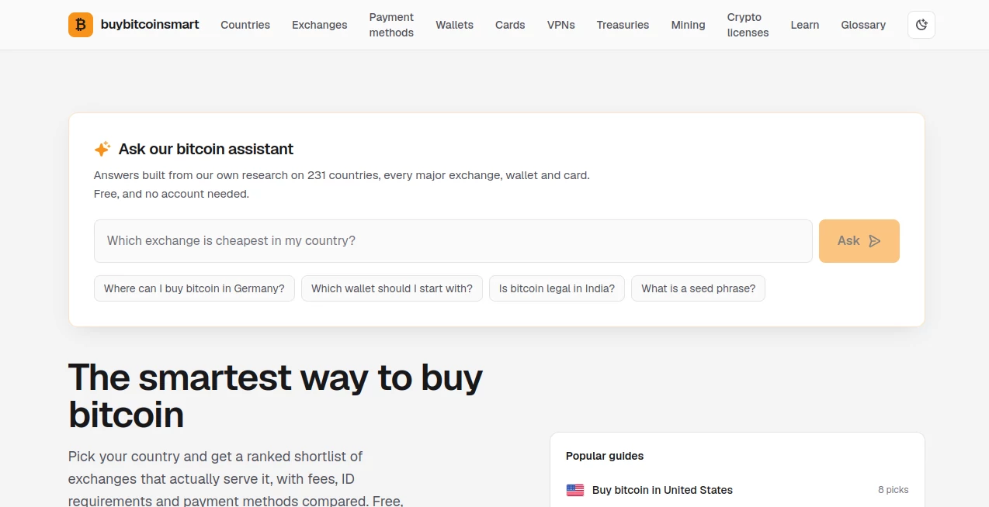The image size is (989, 507).
Task: Choose the 'Is bitcoin legal in India?' suggestion
Action: click(x=557, y=288)
